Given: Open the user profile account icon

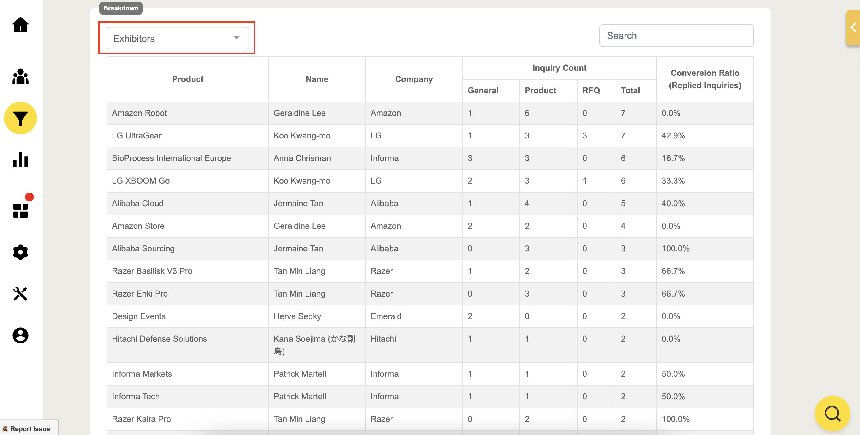Looking at the screenshot, I should coord(20,335).
